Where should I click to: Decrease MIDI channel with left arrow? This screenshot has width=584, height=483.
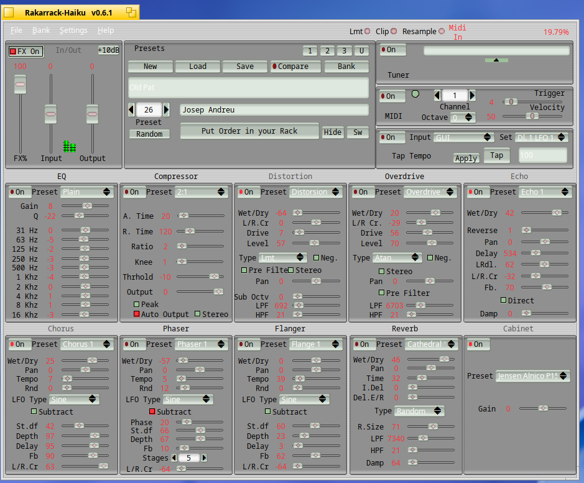point(438,96)
